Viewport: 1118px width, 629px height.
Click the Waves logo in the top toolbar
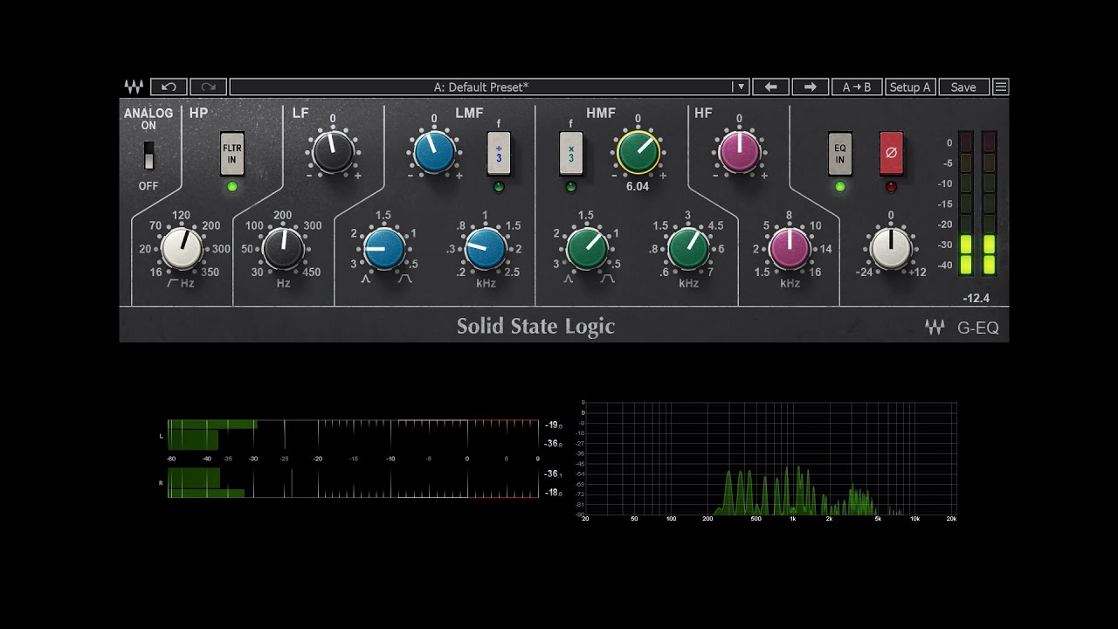[134, 86]
